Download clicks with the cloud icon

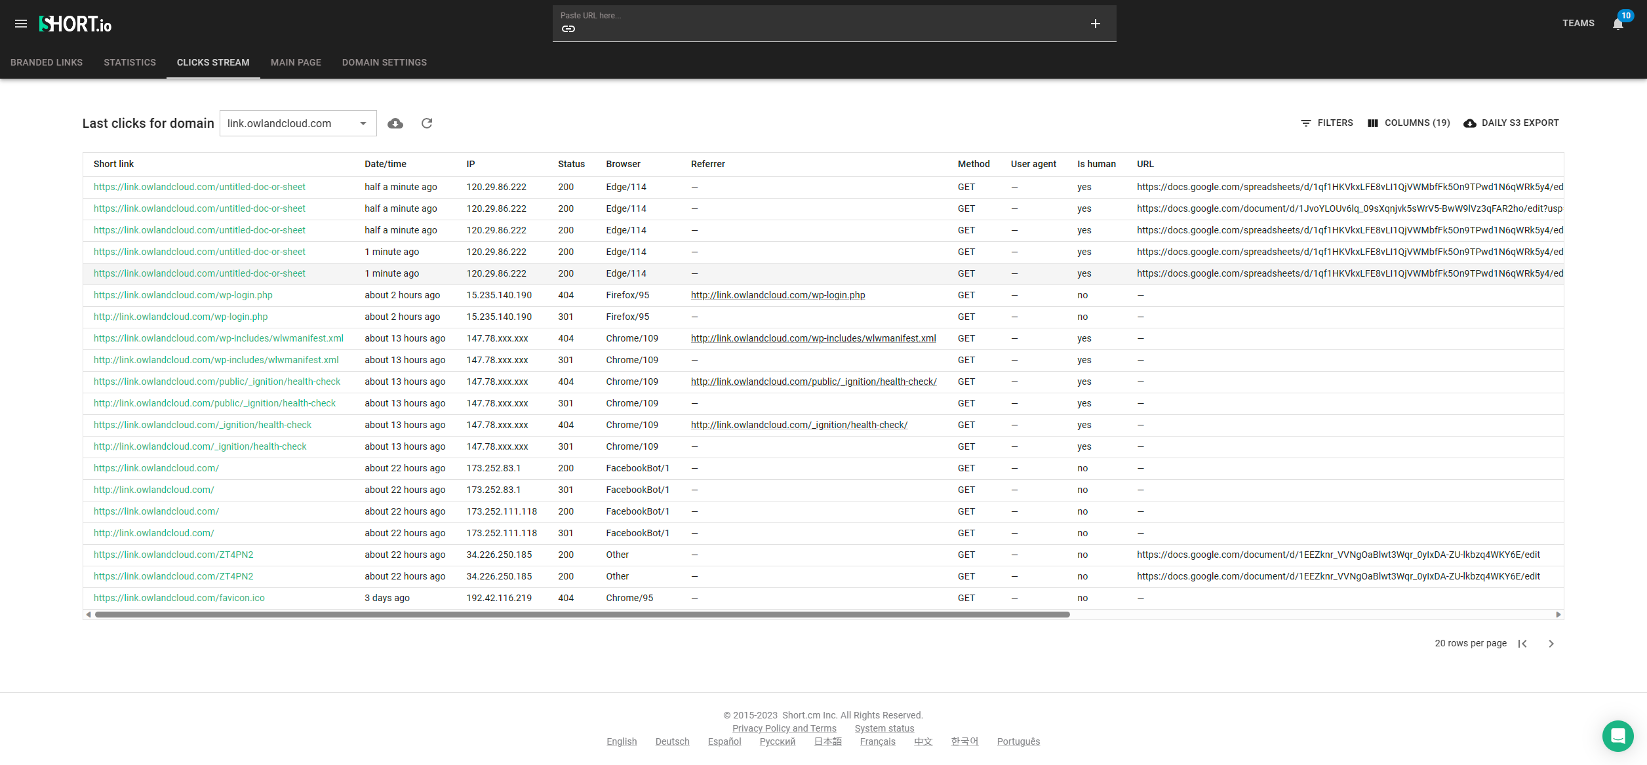[395, 123]
